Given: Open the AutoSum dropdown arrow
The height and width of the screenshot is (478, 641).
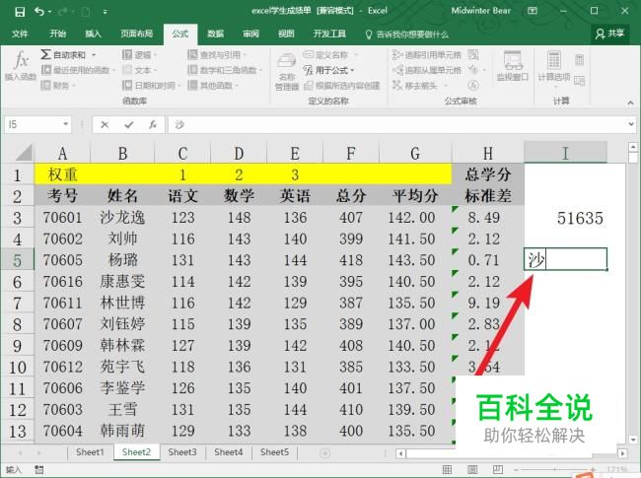Looking at the screenshot, I should [x=94, y=55].
